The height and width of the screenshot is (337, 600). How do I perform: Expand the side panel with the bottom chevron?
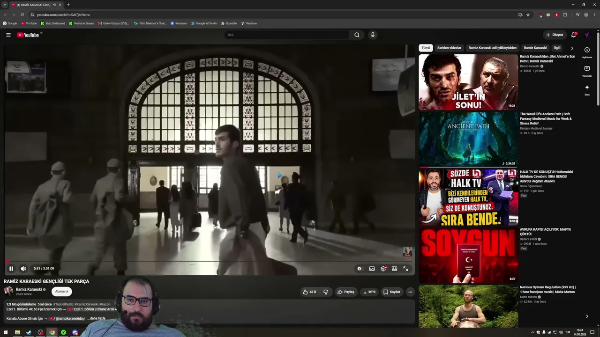click(587, 316)
